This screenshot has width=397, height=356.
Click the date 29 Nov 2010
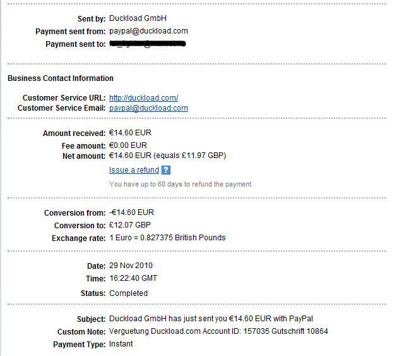tap(131, 266)
